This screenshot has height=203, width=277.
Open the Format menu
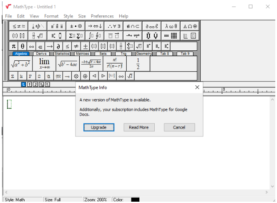point(51,16)
